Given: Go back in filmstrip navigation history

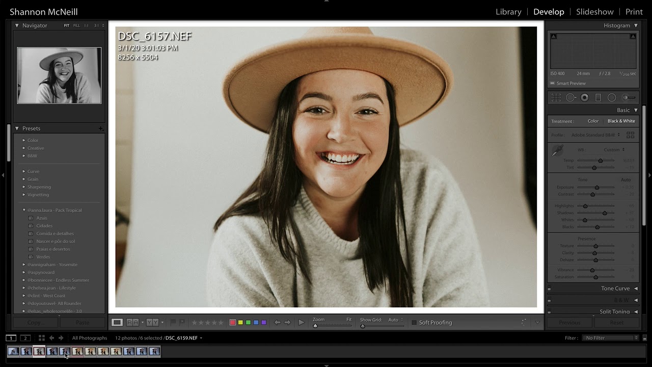Looking at the screenshot, I should tap(51, 338).
